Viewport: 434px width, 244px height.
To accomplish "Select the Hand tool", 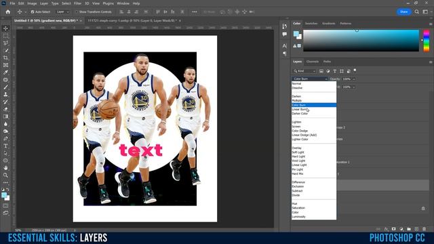I will [5, 168].
